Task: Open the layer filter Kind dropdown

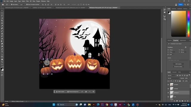Action: 172,75
